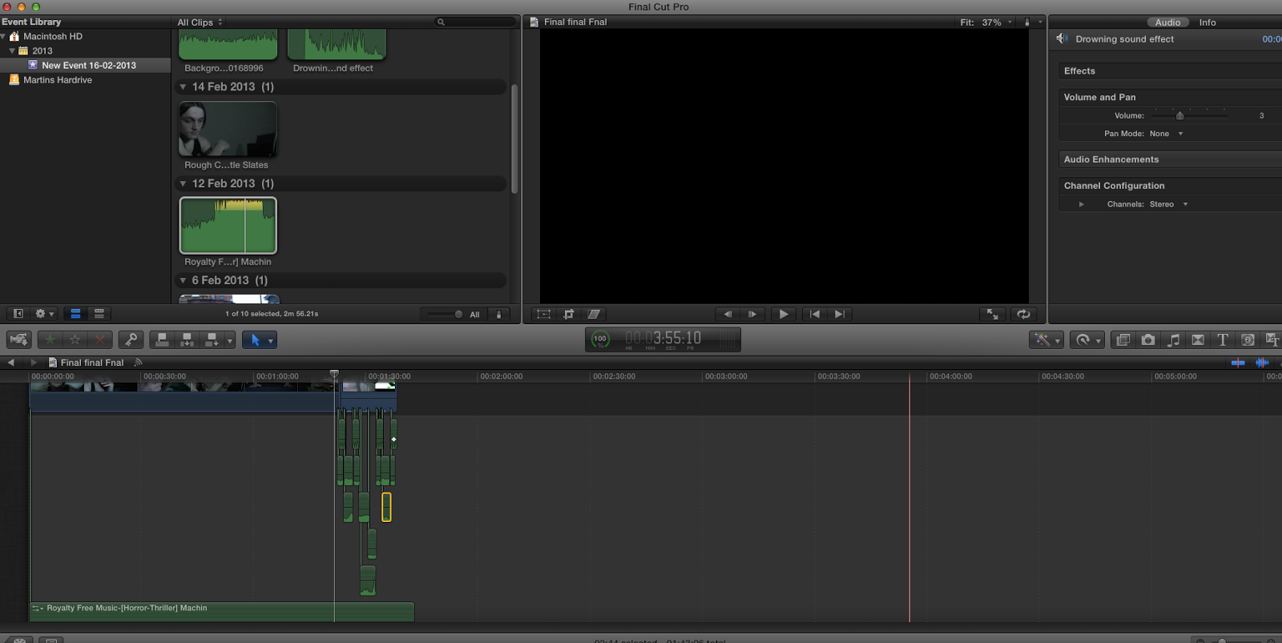Image resolution: width=1282 pixels, height=643 pixels.
Task: Open the Keyword Editor key icon
Action: point(131,340)
